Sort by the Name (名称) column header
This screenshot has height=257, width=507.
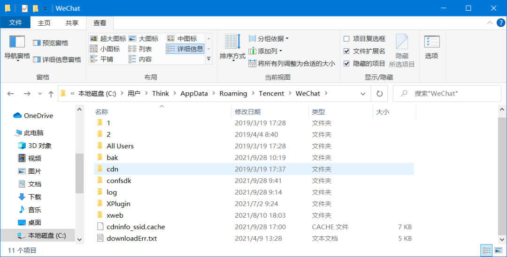101,112
